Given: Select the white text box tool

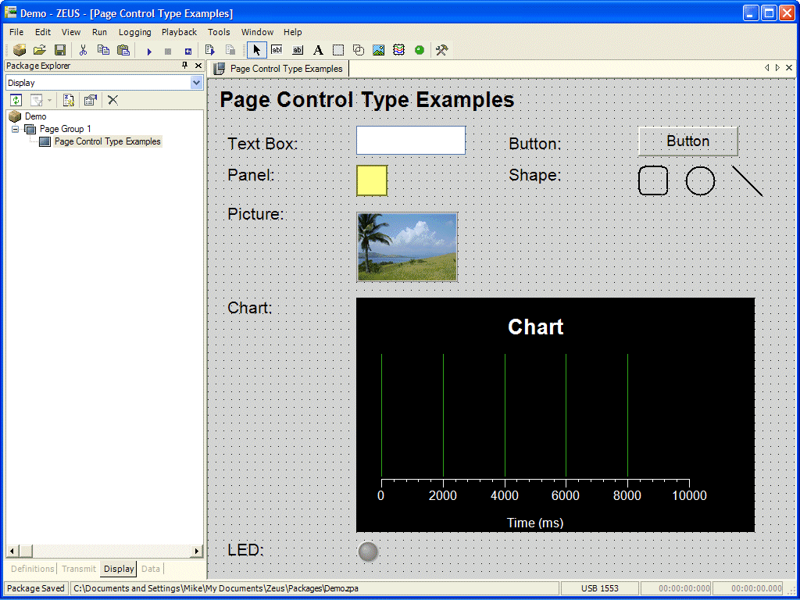Looking at the screenshot, I should [x=277, y=50].
